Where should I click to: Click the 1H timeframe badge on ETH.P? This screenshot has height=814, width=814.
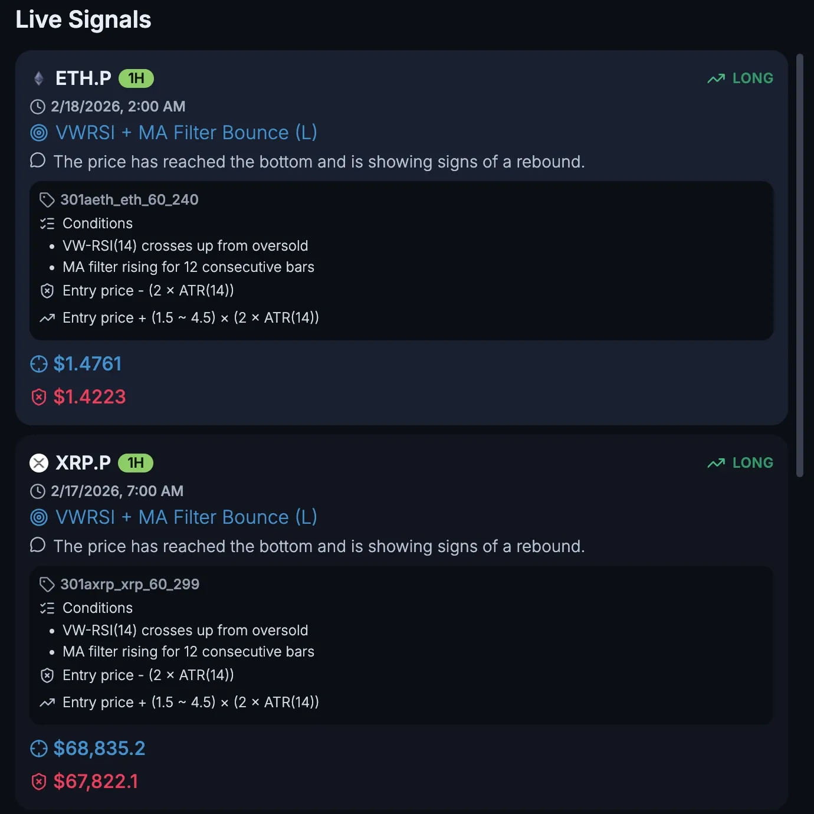tap(136, 78)
